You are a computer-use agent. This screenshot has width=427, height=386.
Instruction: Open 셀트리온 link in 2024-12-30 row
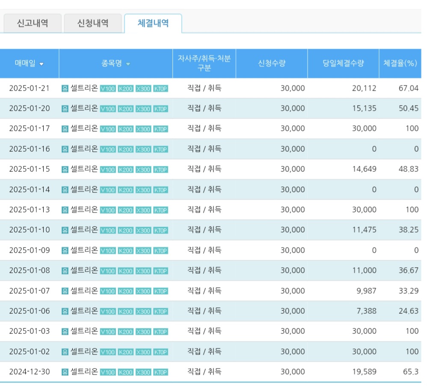(84, 371)
